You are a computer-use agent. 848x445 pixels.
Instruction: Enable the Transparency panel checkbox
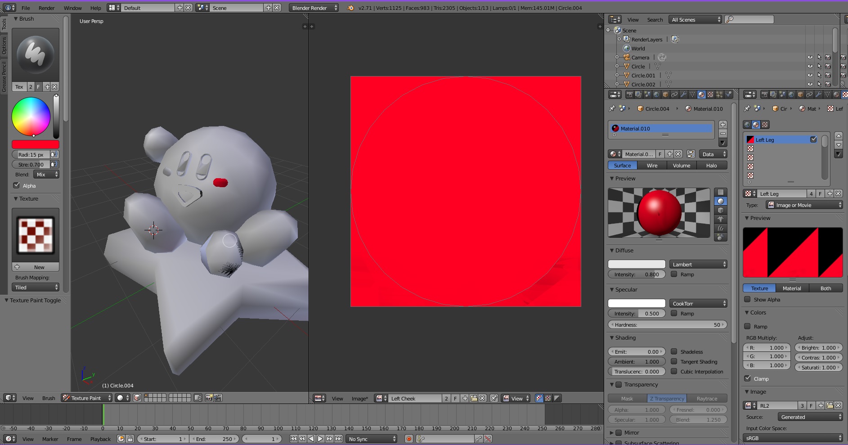[619, 384]
